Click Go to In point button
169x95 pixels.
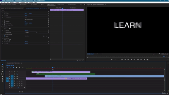point(122,60)
